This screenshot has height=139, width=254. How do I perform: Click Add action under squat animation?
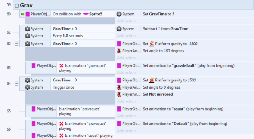(126, 116)
